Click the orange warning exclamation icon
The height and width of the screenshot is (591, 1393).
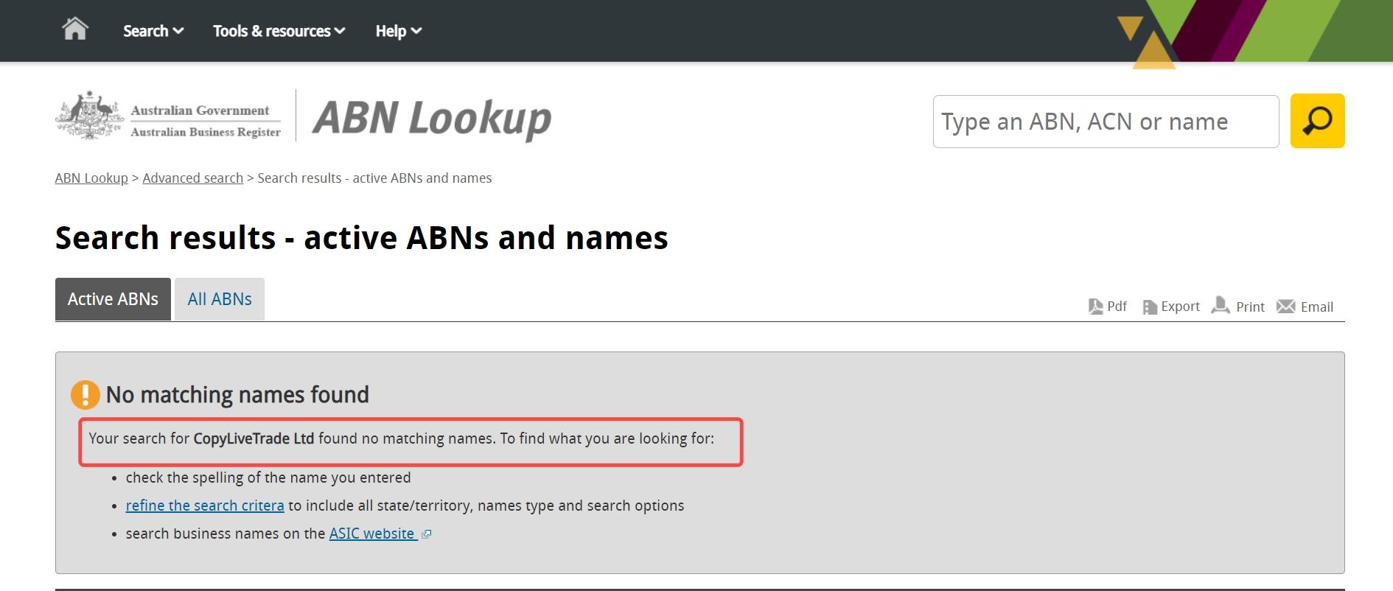(85, 395)
